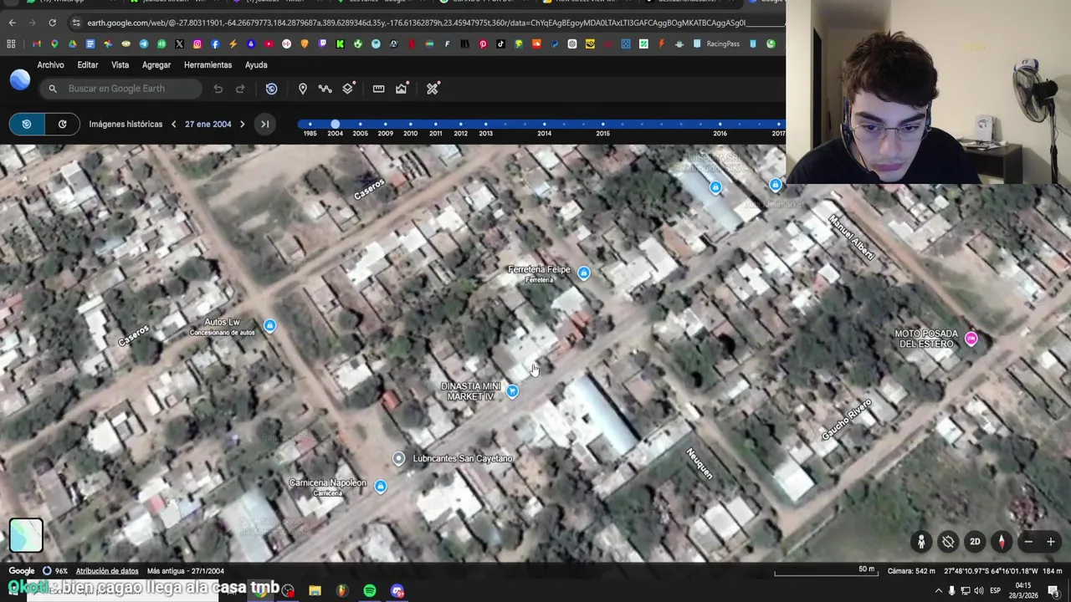Click the Autos Lw map pin
The image size is (1071, 602).
pyautogui.click(x=269, y=325)
